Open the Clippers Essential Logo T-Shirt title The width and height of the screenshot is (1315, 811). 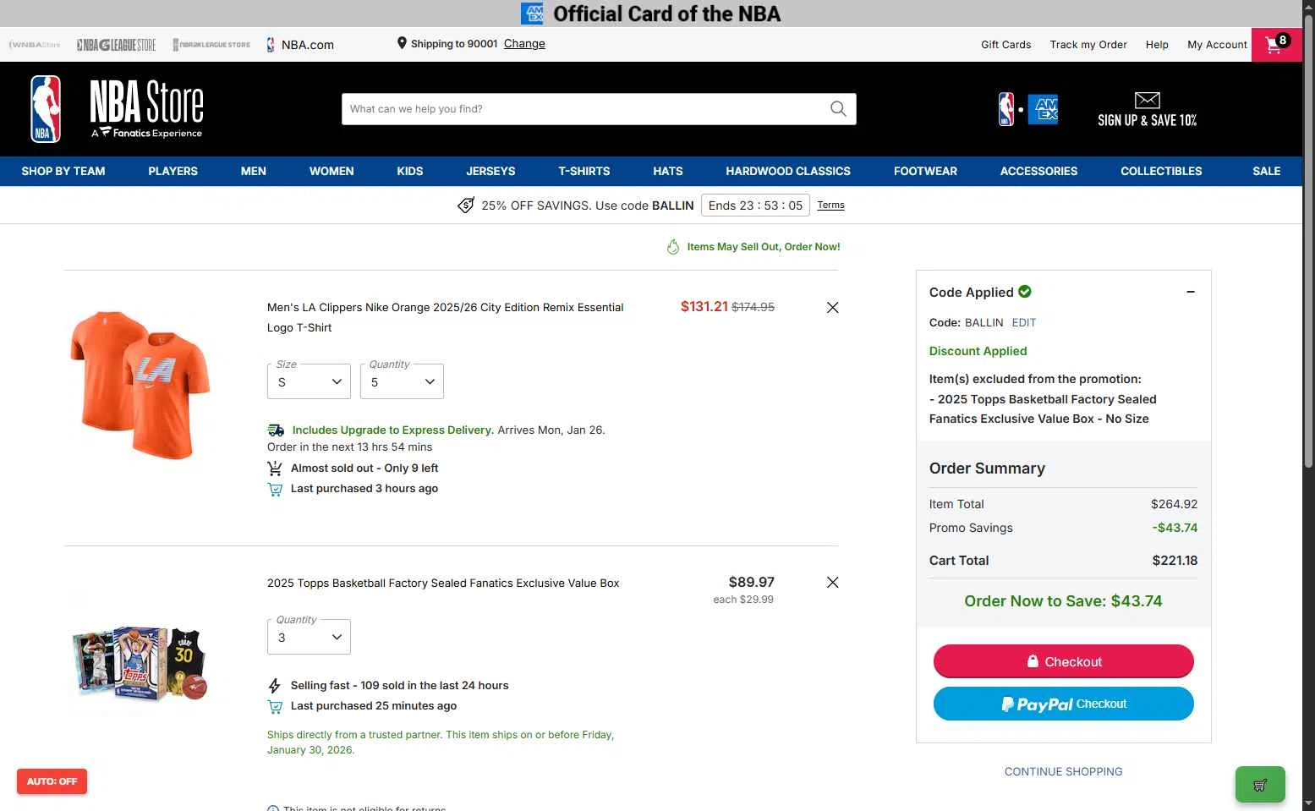click(x=446, y=317)
